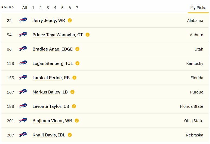This screenshot has height=144, width=210.
Task: Click the gold checkmark next to Jerry Jeudy
Action: 70,20
